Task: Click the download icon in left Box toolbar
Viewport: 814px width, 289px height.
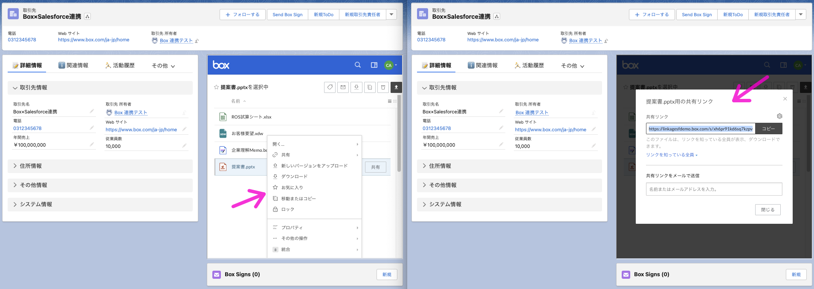Action: coord(356,87)
